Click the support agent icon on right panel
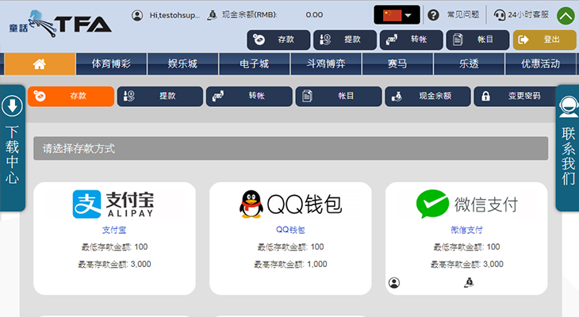 pos(568,107)
